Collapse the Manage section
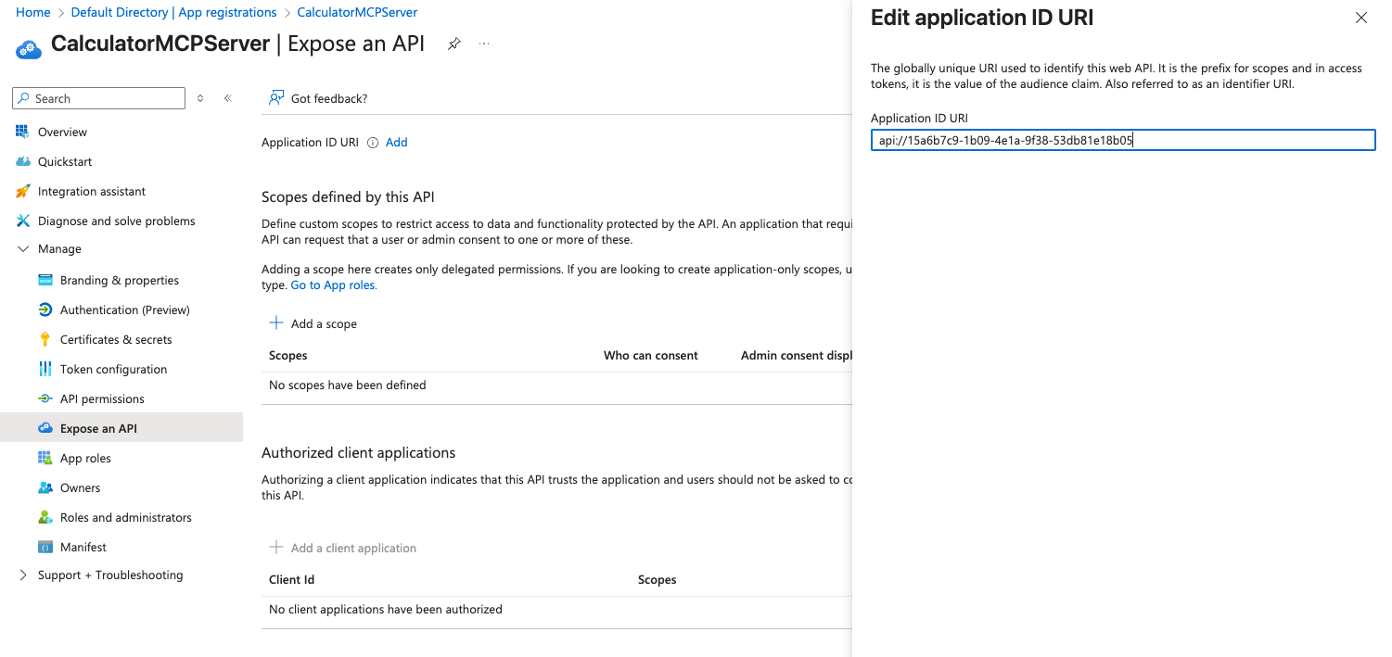The height and width of the screenshot is (657, 1392). tap(23, 248)
